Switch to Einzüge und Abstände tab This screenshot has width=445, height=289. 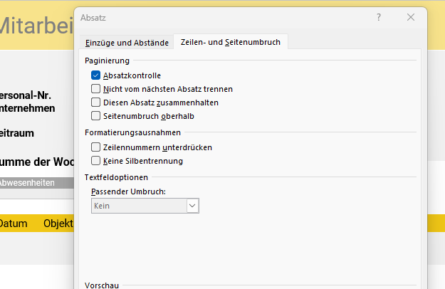122,43
